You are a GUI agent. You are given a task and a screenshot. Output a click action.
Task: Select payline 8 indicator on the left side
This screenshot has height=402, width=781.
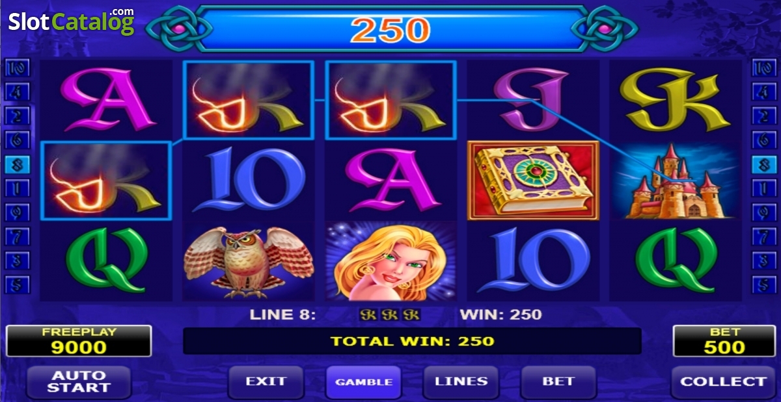[x=17, y=164]
